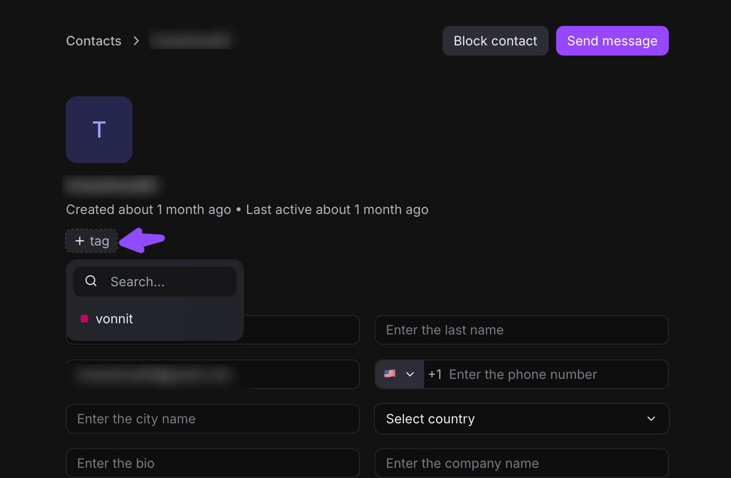
Task: Click the plus icon on tag chip
Action: point(80,241)
